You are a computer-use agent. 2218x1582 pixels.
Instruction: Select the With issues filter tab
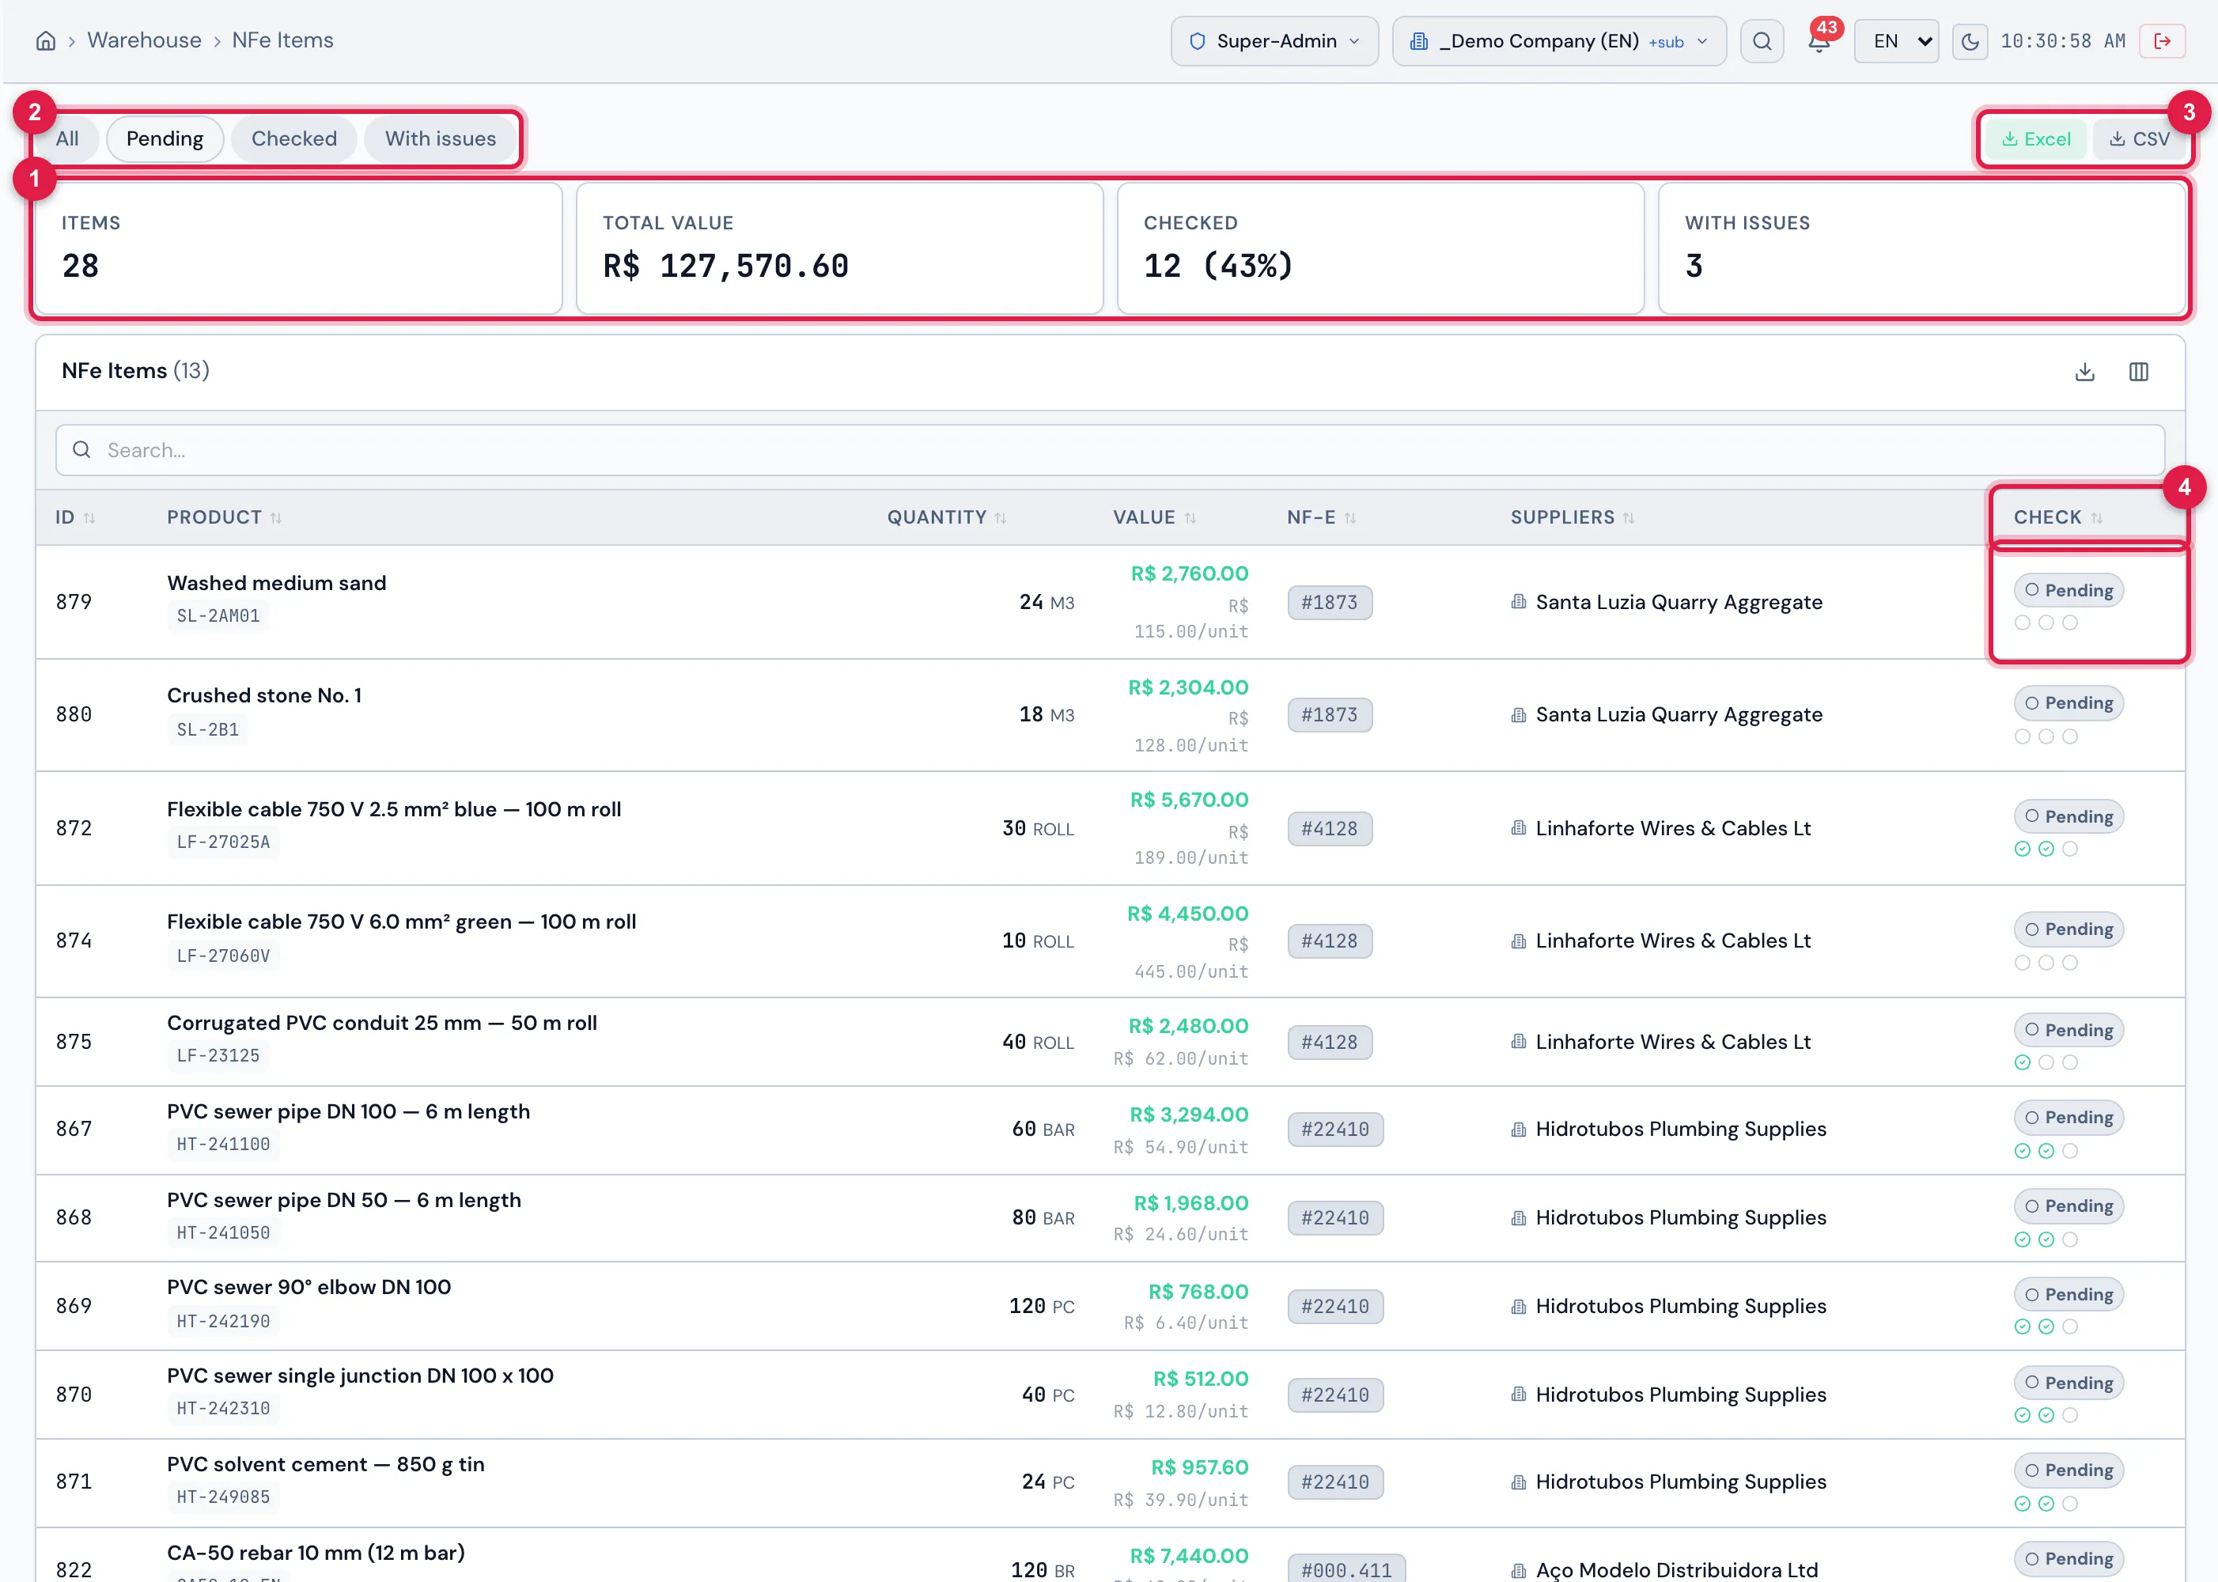click(x=441, y=138)
